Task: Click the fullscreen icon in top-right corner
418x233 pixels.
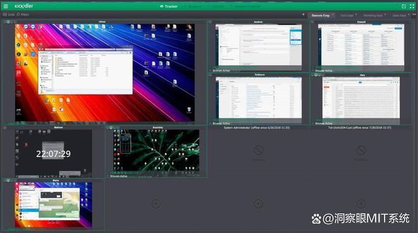Action: 412,6
